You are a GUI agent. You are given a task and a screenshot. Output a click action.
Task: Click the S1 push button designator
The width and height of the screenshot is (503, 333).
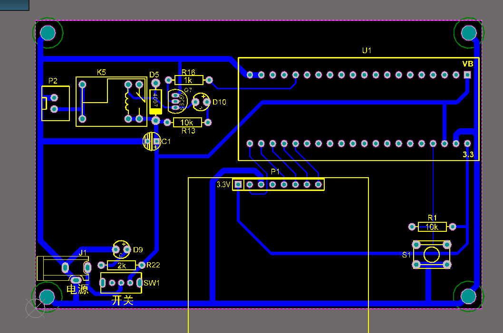(406, 255)
